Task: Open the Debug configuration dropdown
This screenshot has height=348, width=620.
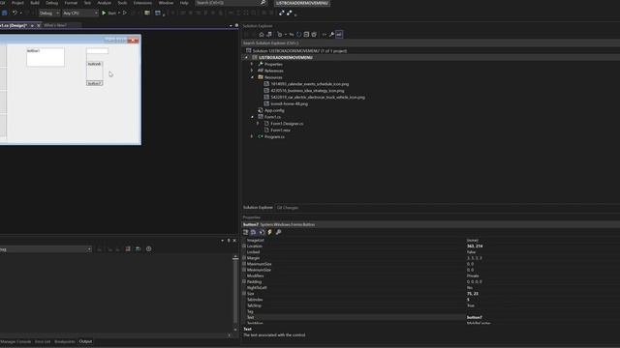Action: pos(49,13)
